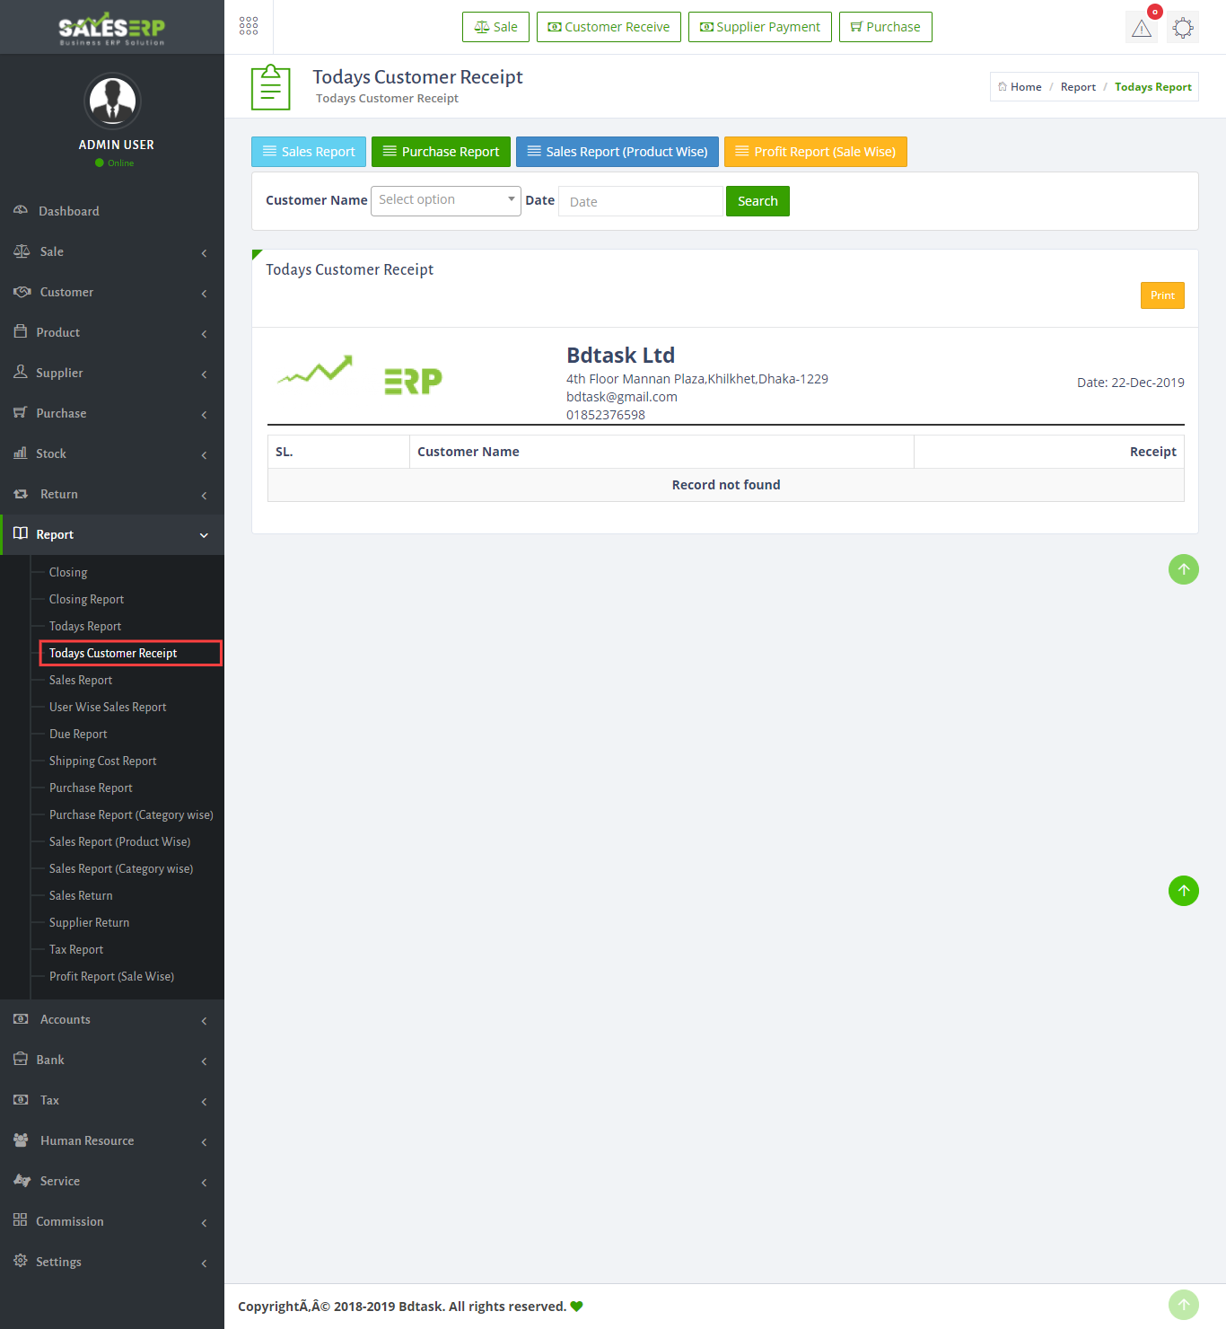Click the clipboard icon beside page title

270,87
